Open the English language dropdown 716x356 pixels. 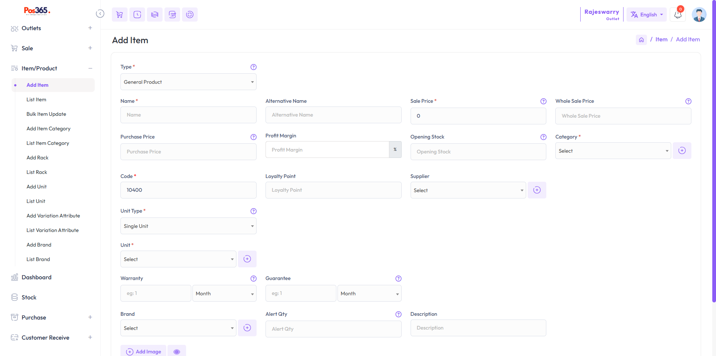pyautogui.click(x=646, y=15)
